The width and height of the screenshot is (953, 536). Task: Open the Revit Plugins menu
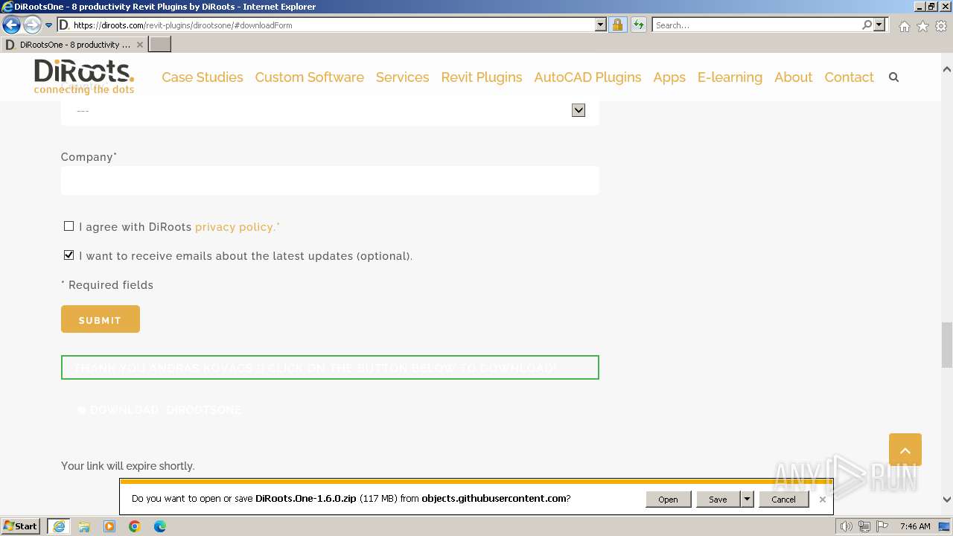482,77
